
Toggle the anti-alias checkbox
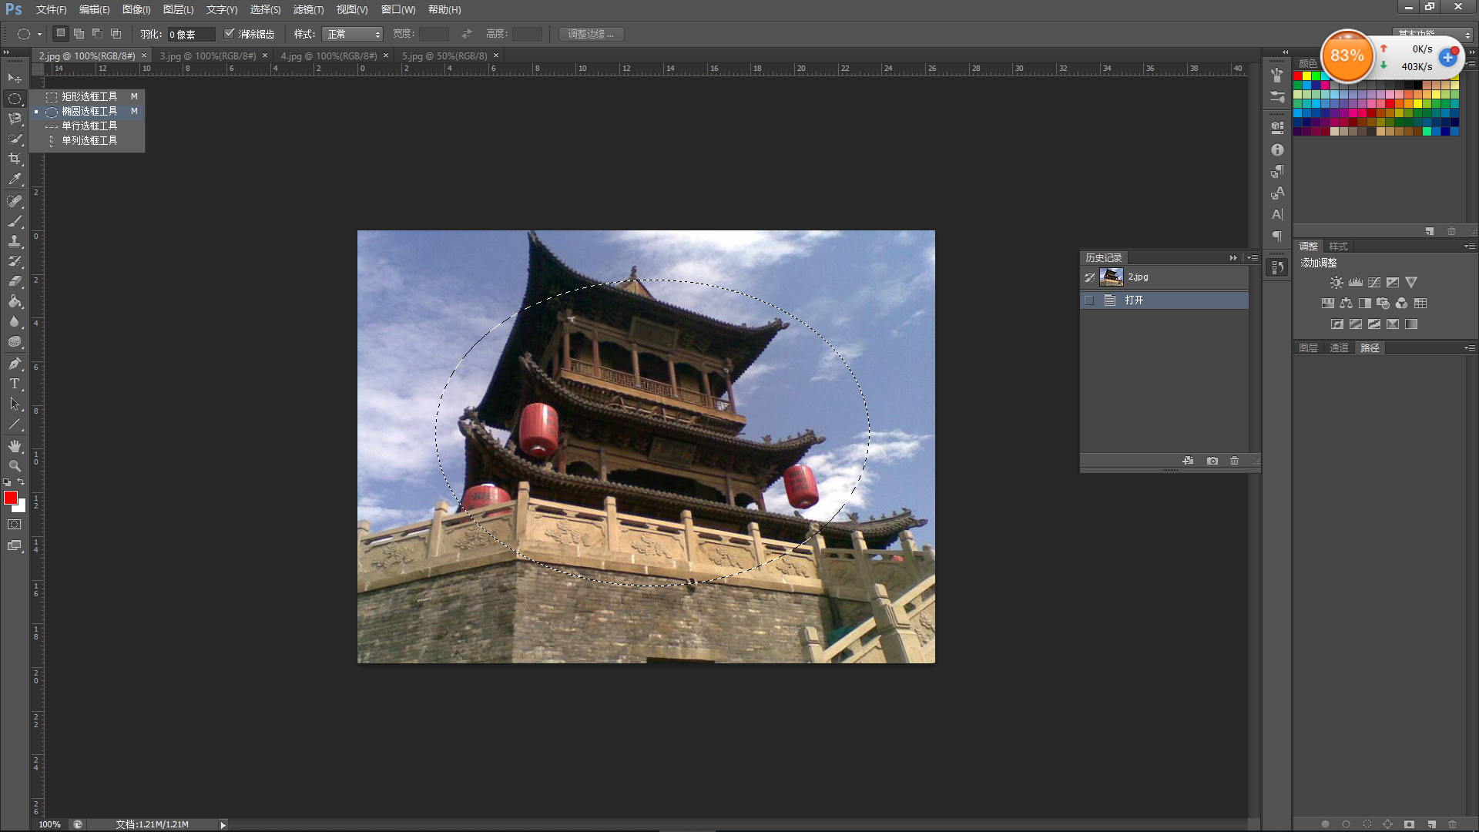tap(229, 34)
